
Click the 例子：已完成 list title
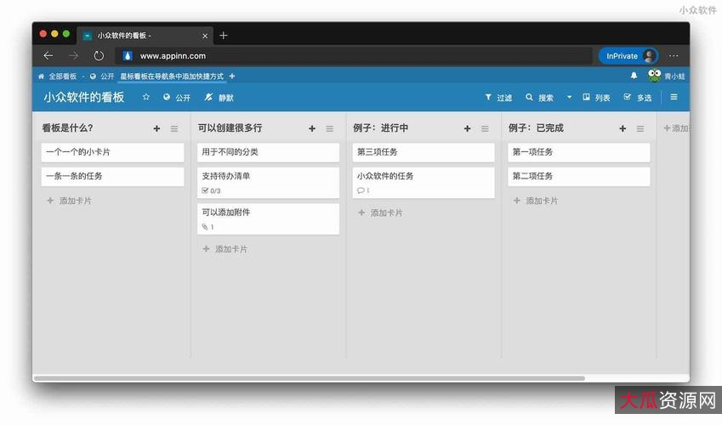[x=536, y=128]
